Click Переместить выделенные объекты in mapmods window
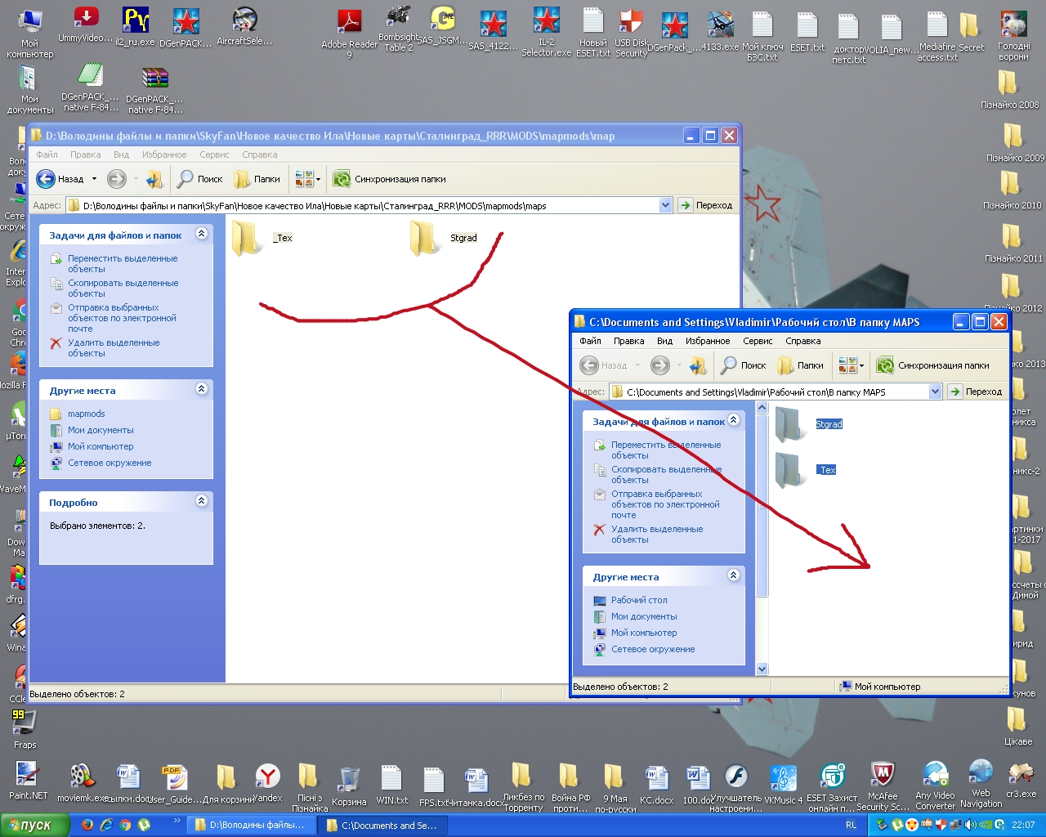Screen dimensions: 1046x837 click(x=123, y=264)
